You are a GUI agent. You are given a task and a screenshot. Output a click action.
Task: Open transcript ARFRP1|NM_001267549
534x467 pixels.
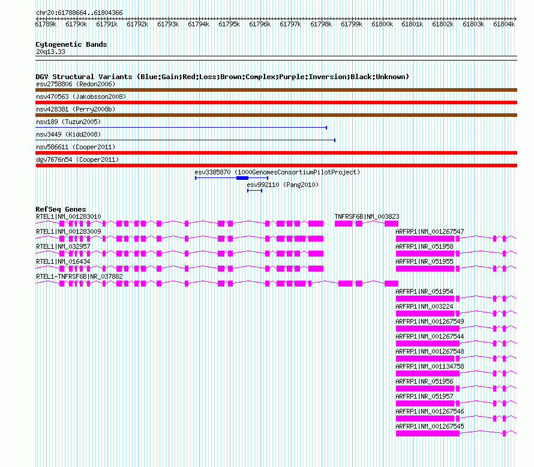pyautogui.click(x=430, y=321)
